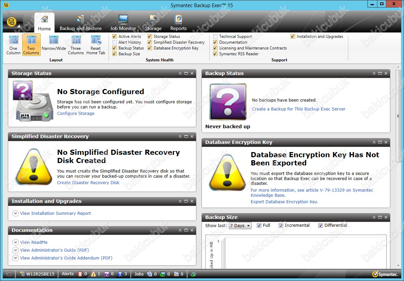Enable the Technical Support checkbox
This screenshot has height=281, width=404.
tap(215, 36)
